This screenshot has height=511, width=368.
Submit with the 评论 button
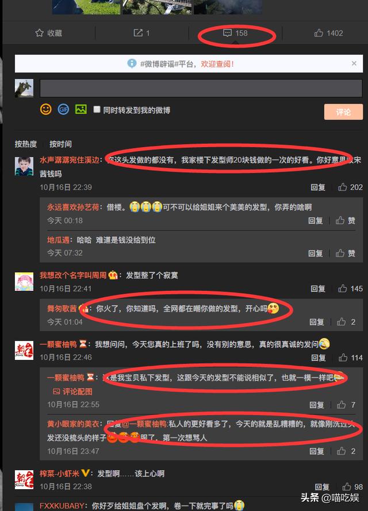click(x=343, y=112)
